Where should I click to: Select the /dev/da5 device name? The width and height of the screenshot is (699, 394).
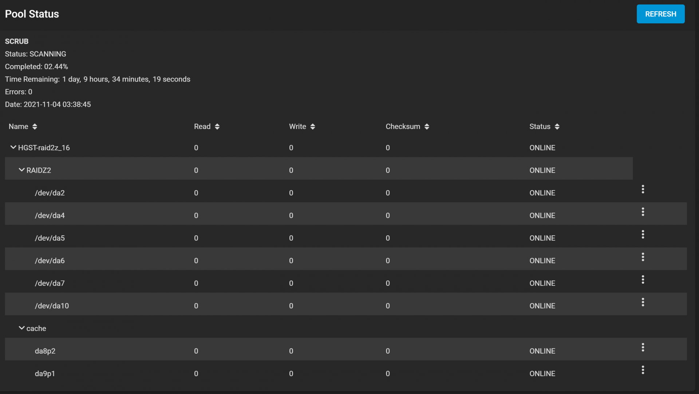[x=50, y=238]
